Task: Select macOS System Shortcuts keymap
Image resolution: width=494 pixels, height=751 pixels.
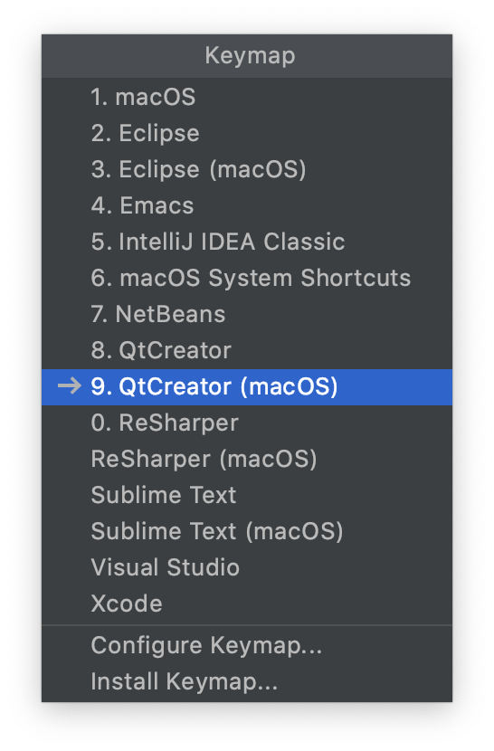Action: point(247,279)
